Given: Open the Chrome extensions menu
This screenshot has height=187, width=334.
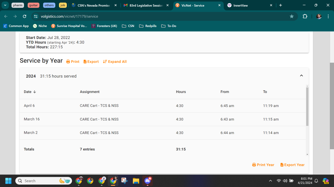Looking at the screenshot, I should point(305,16).
